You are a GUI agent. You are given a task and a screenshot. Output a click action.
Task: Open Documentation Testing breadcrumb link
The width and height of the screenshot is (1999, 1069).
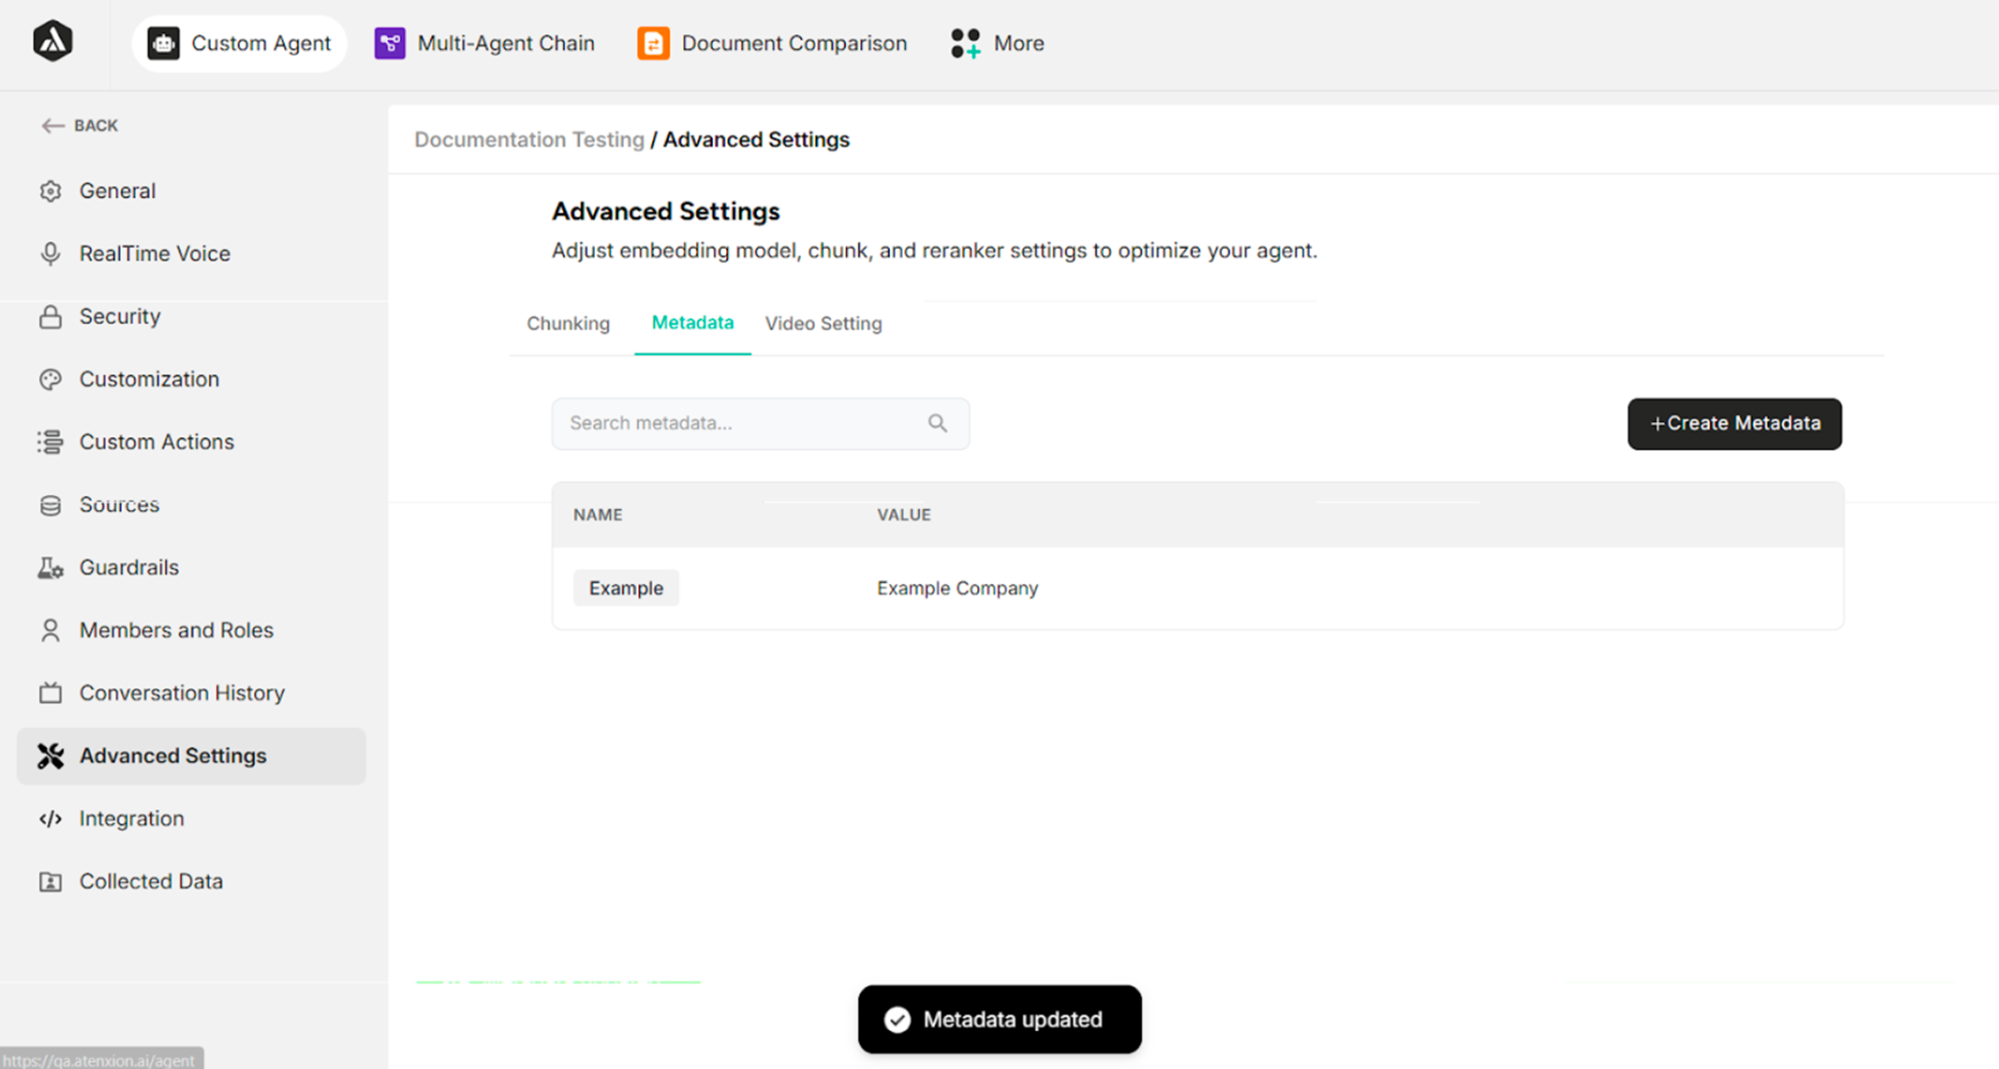tap(529, 140)
